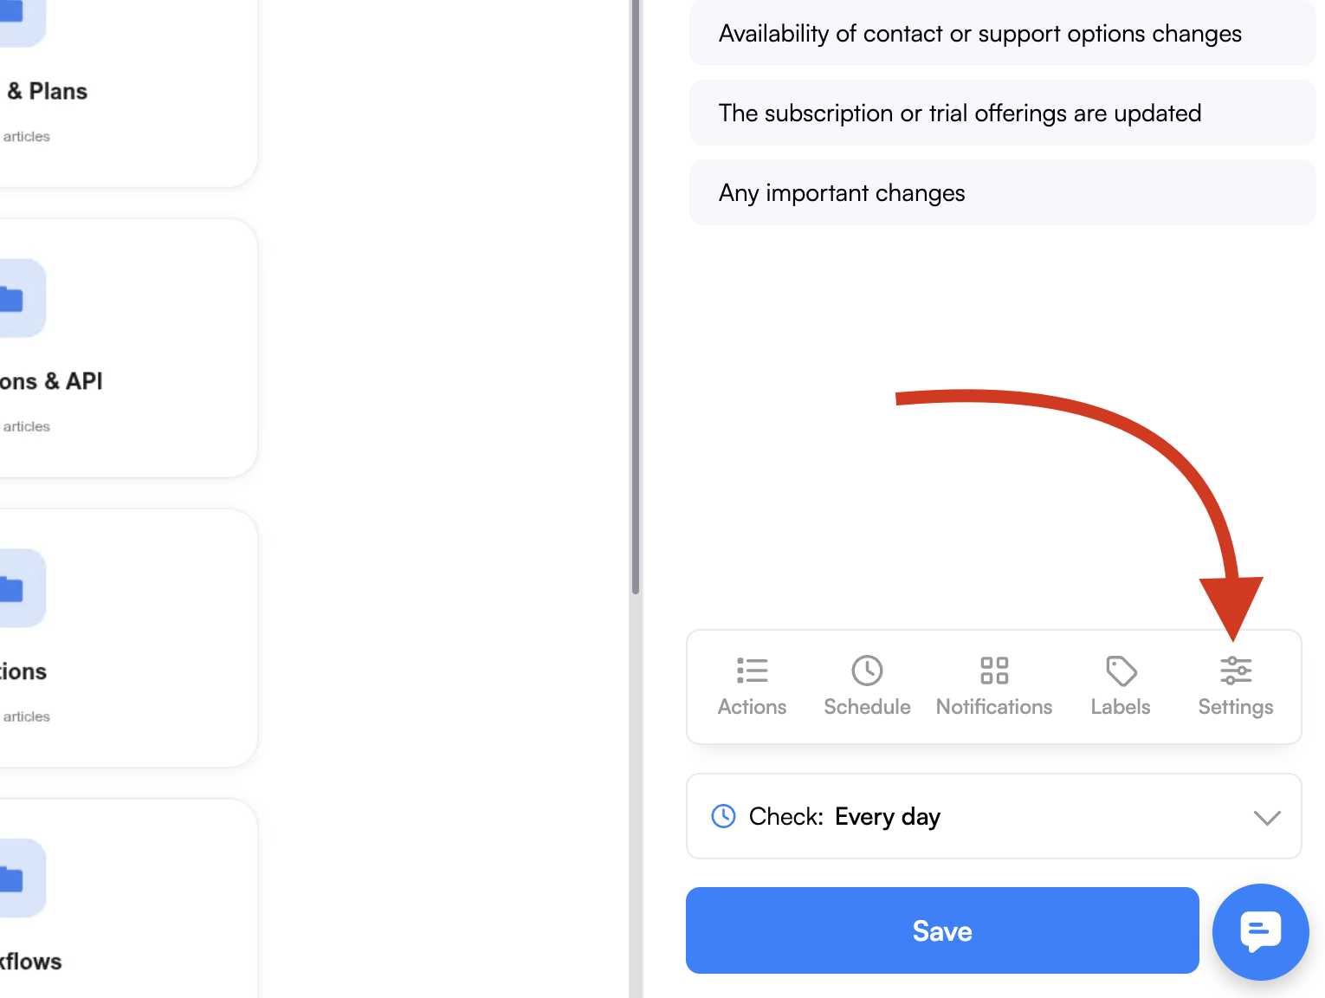Click the folder icon above ons & API
The height and width of the screenshot is (998, 1325).
coord(12,298)
